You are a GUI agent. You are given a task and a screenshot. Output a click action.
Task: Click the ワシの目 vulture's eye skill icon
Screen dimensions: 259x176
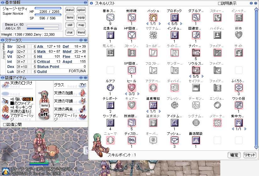pyautogui.click(x=239, y=105)
